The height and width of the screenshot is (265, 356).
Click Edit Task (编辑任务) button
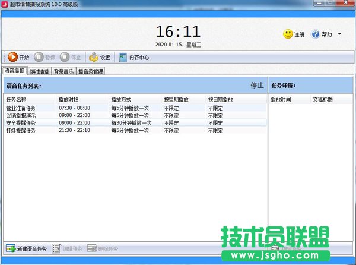[x=67, y=248]
